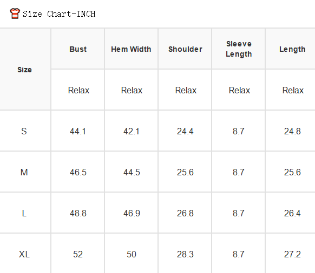
Task: Click the 52 bust value for XL
Action: pyautogui.click(x=78, y=254)
